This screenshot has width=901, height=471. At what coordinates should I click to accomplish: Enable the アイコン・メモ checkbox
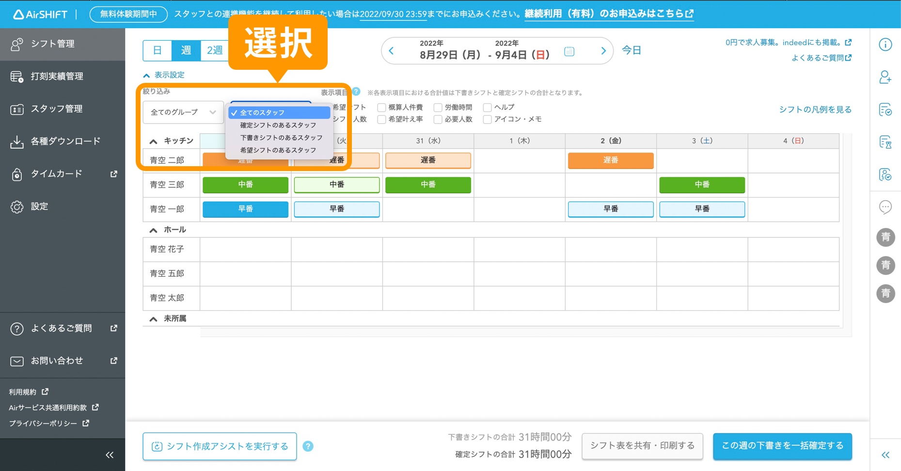point(487,119)
